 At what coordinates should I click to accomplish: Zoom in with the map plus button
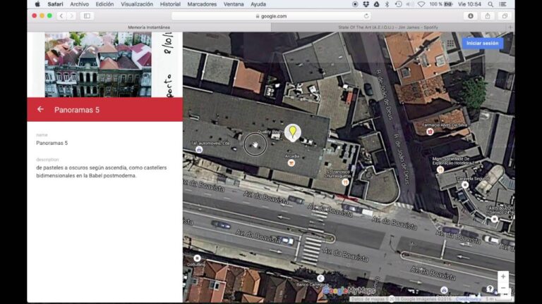(502, 277)
